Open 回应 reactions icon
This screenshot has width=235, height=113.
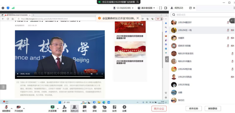[104, 109]
